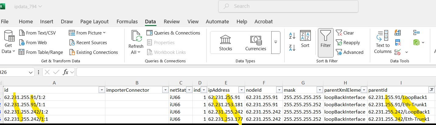
Task: Select the Currencies data type
Action: (255, 43)
